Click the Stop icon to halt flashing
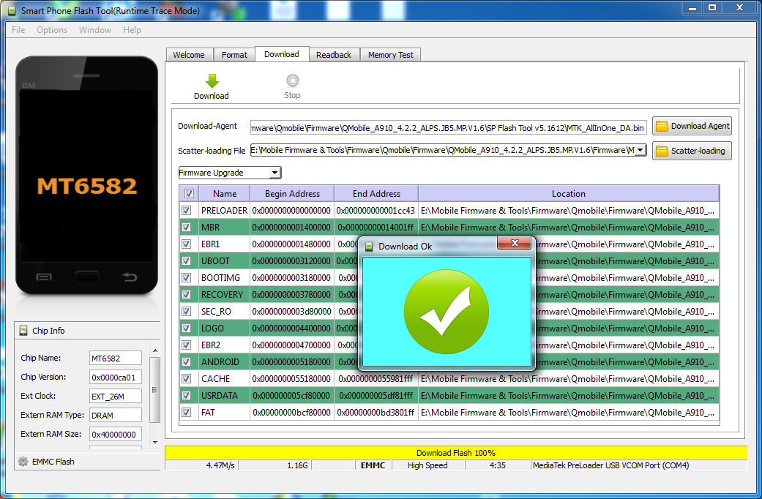The image size is (762, 499). tap(292, 80)
